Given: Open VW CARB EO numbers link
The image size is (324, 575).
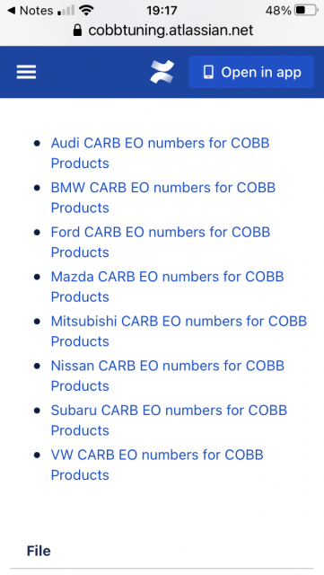Looking at the screenshot, I should coord(157,464).
